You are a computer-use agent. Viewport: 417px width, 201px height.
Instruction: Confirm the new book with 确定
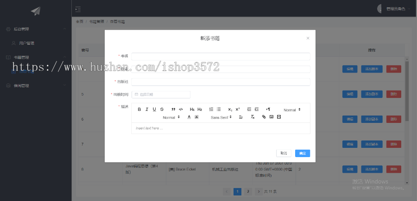303,153
